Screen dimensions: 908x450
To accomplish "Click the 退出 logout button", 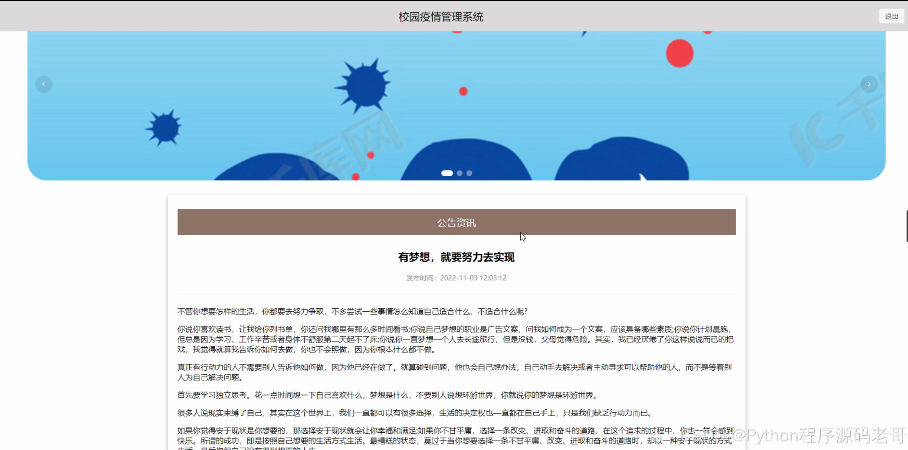I will tap(891, 17).
